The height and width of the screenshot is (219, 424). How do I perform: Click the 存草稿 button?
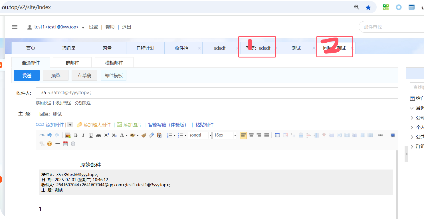84,75
